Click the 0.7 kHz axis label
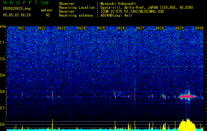The height and width of the screenshot is (131, 207). click(3, 108)
